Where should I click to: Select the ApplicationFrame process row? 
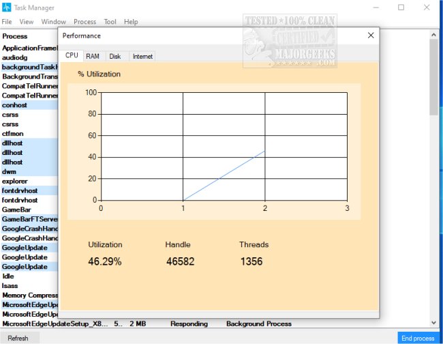tap(29, 48)
